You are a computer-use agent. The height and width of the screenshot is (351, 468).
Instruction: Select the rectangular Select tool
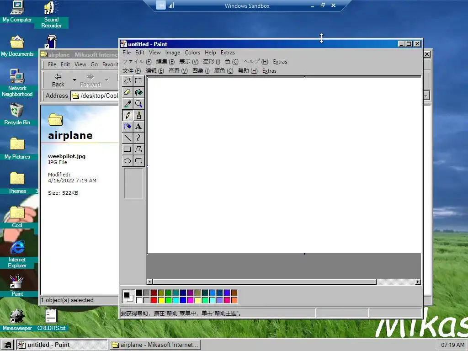click(x=138, y=81)
